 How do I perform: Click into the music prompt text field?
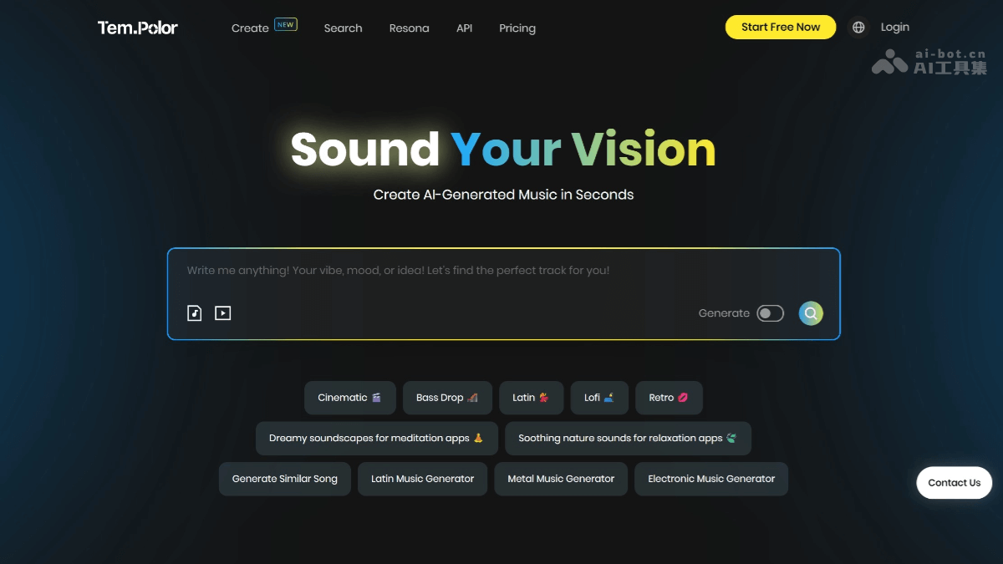point(501,271)
